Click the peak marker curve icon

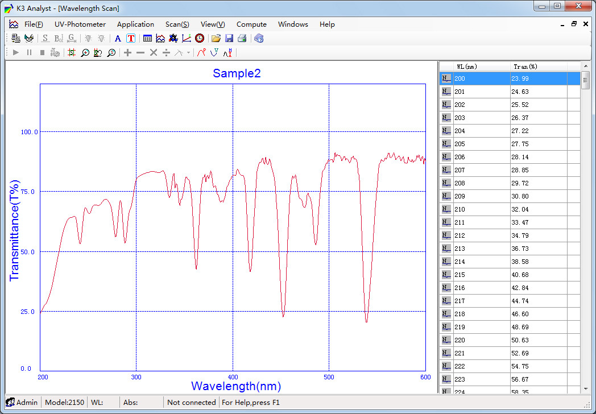[x=201, y=53]
